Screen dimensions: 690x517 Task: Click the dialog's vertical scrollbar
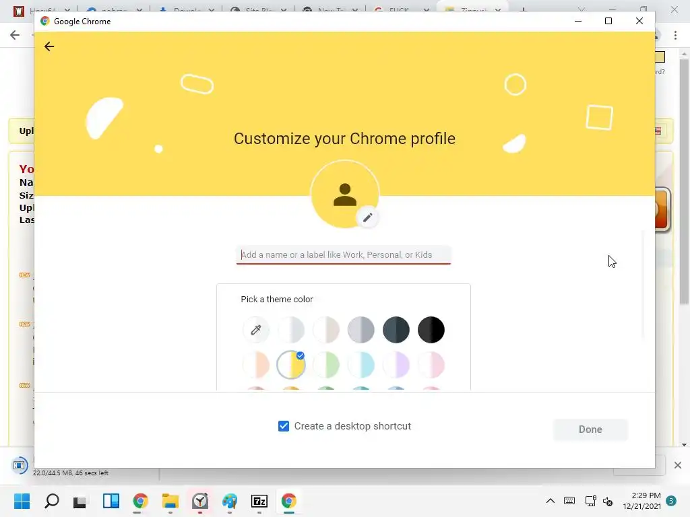[643, 285]
